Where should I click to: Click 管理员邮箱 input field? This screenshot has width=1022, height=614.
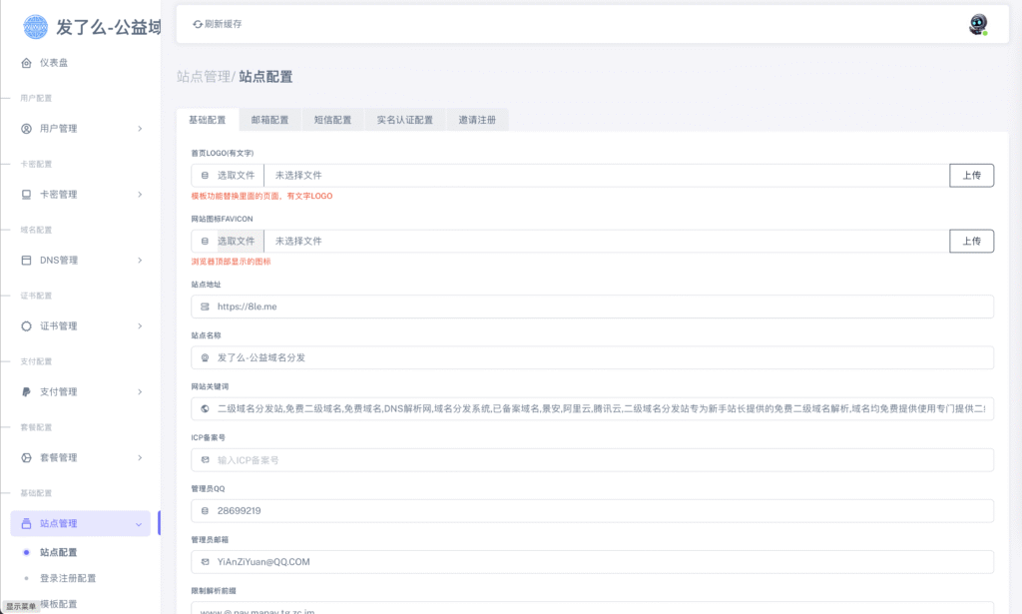tap(592, 562)
